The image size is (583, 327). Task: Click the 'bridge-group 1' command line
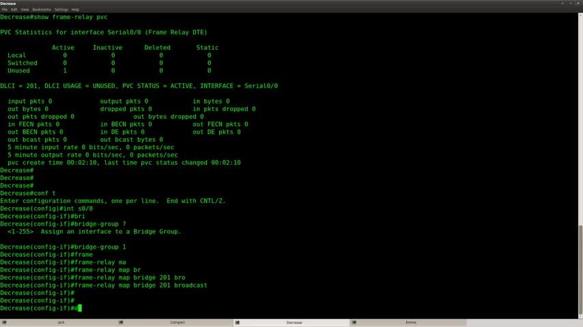(x=63, y=247)
